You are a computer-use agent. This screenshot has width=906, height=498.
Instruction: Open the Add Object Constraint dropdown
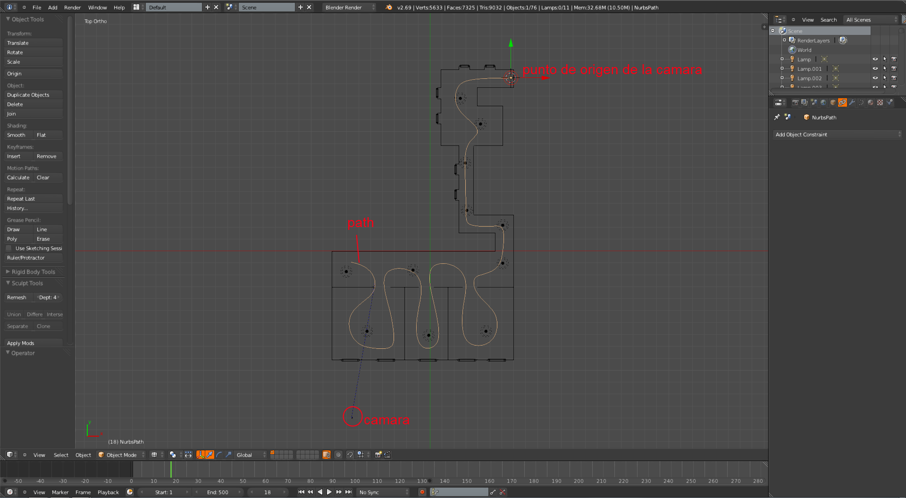838,135
